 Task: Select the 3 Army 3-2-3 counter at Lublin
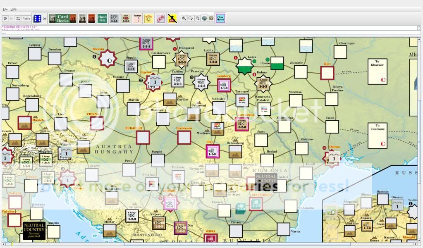tap(213, 59)
